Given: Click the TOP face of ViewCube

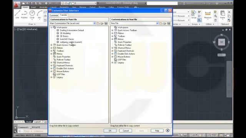Looking at the screenshot, I should coord(221,42).
